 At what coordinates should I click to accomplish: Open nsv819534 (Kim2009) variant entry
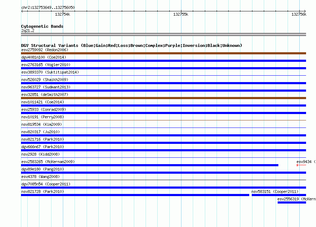(x=42, y=124)
